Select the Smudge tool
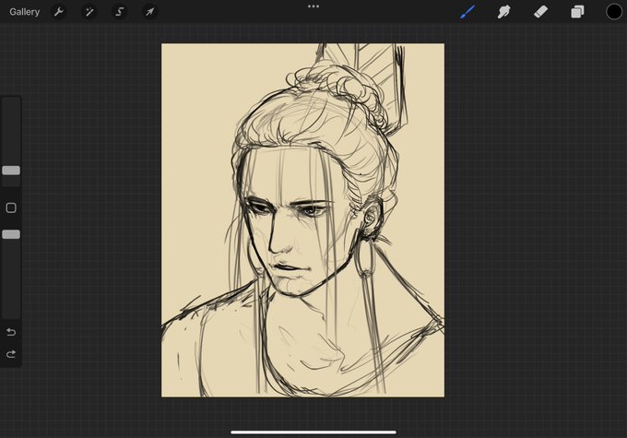 coord(503,12)
